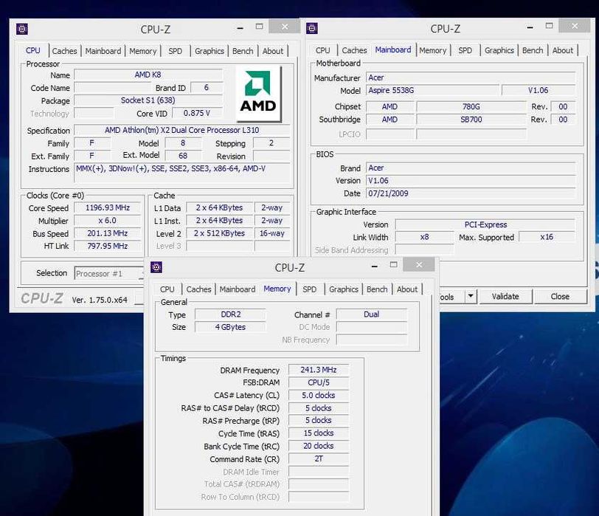Open SPD tab in the Mainboard window
Image resolution: width=599 pixels, height=516 pixels.
click(x=465, y=50)
